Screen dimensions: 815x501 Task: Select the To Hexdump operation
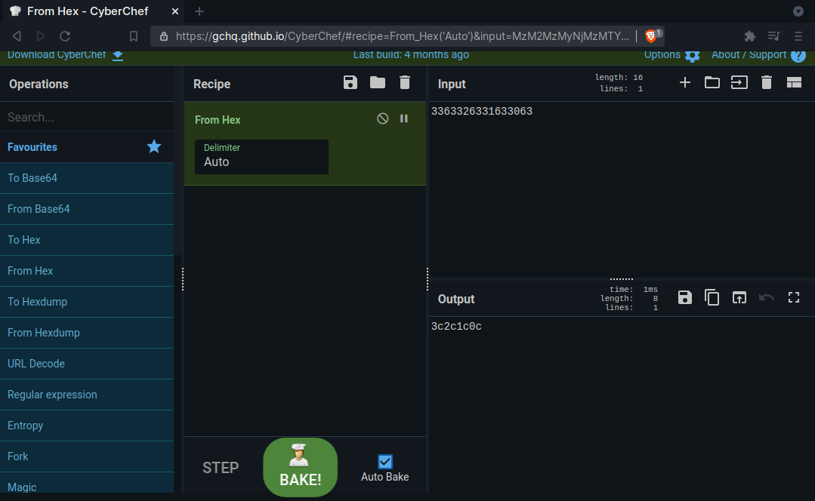tap(87, 302)
